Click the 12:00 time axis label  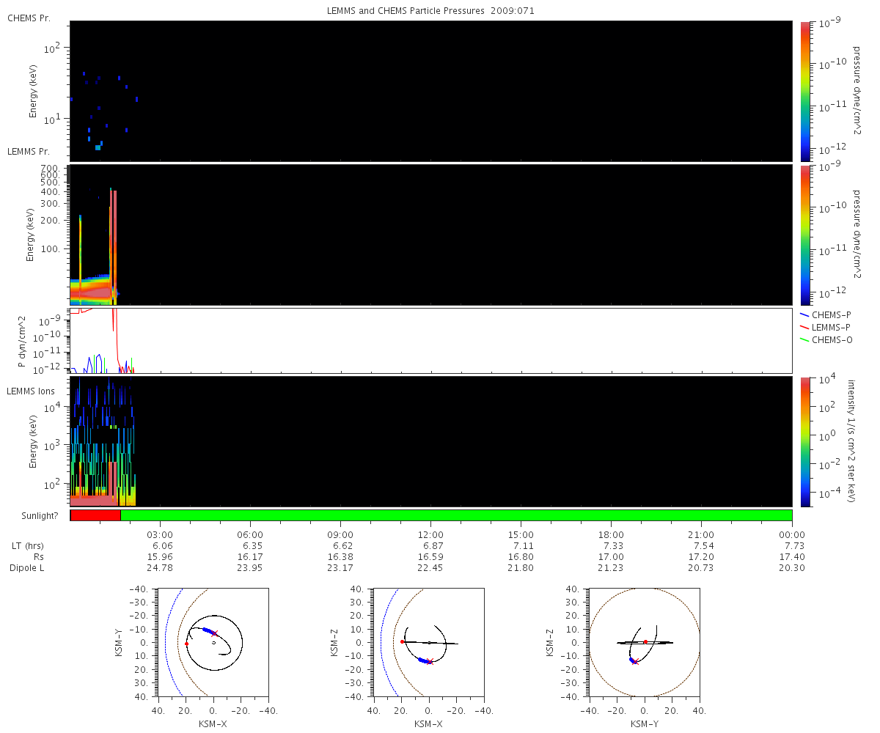point(430,534)
